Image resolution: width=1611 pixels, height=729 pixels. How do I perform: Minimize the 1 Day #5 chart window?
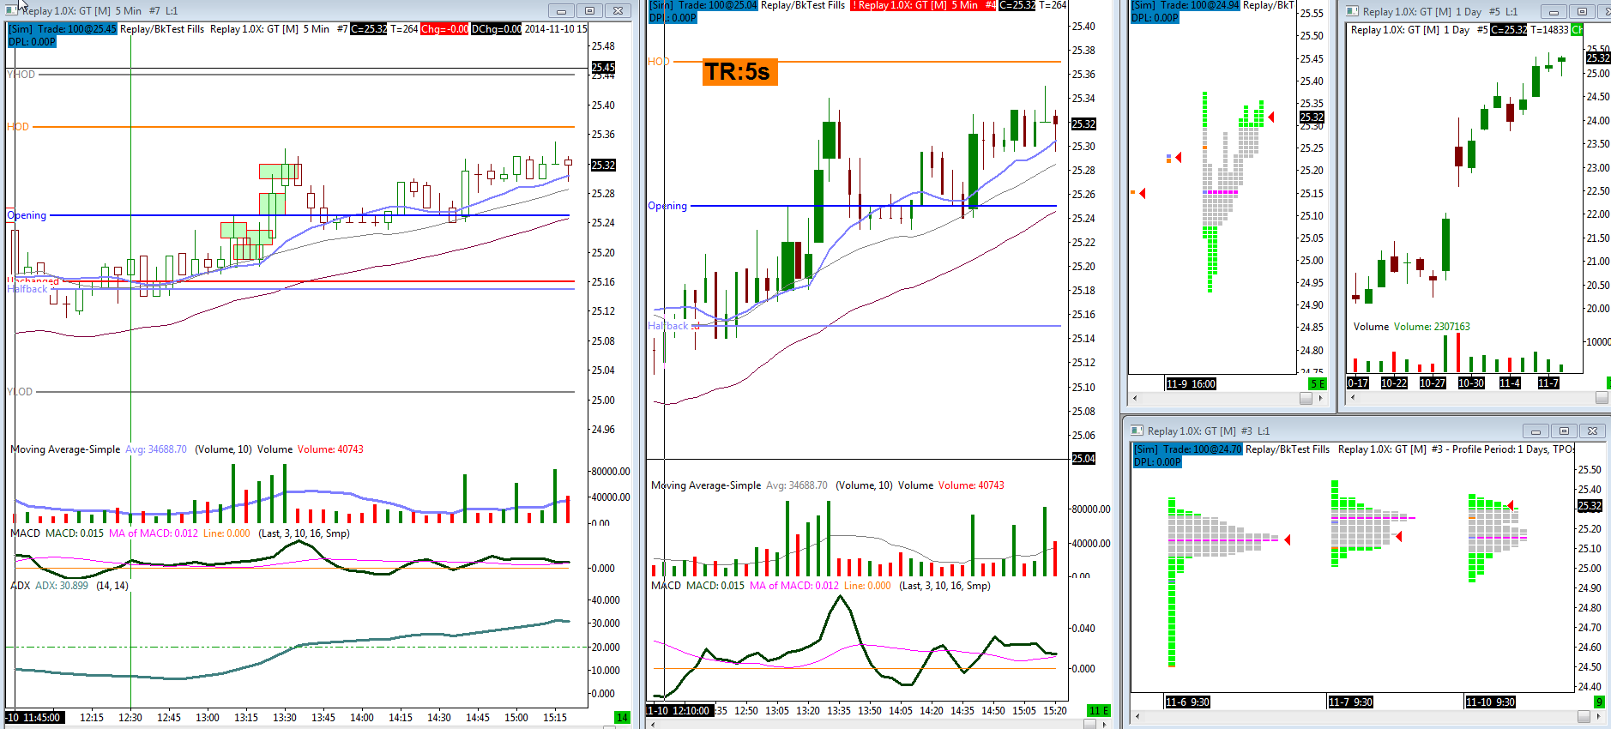[x=1553, y=12]
